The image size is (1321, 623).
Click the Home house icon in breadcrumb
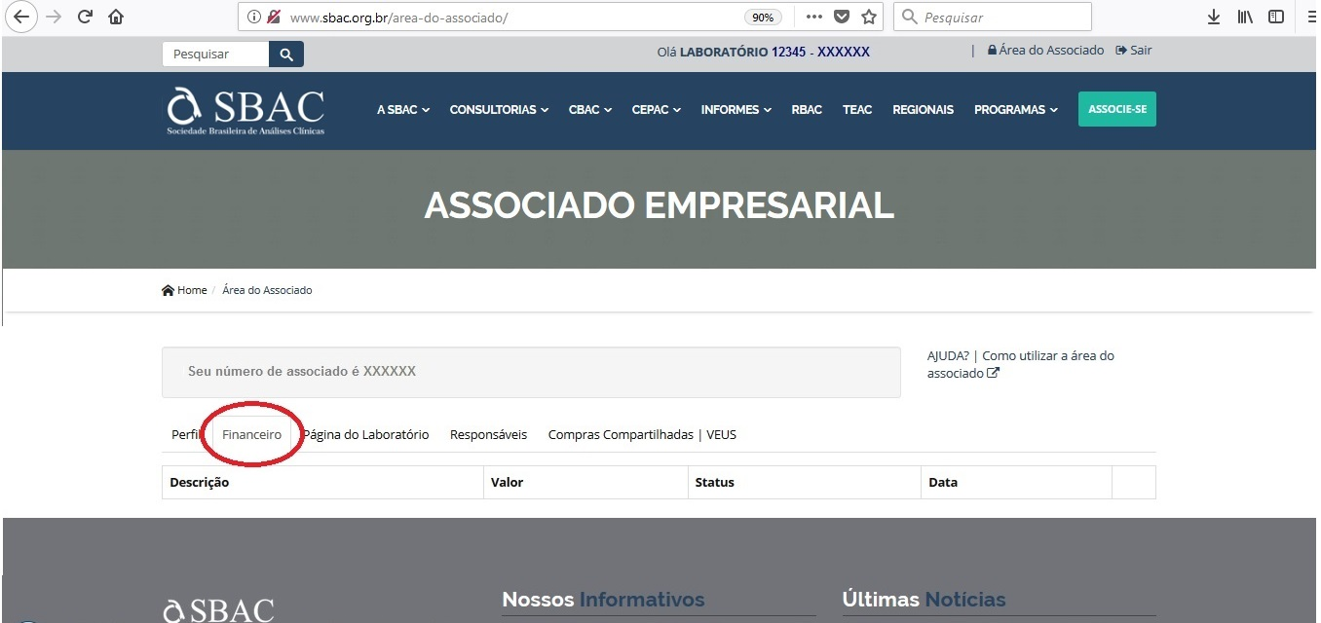click(168, 290)
